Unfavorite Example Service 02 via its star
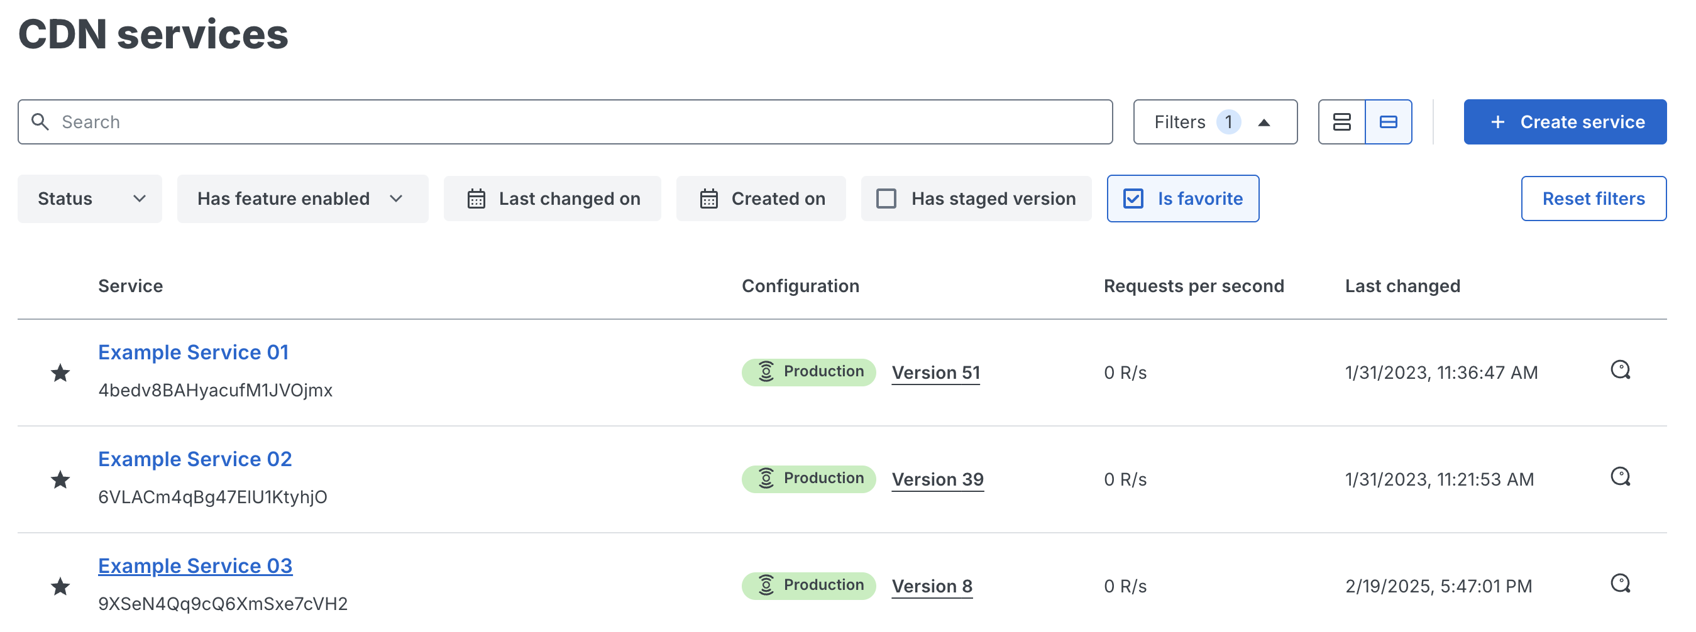 pos(60,480)
